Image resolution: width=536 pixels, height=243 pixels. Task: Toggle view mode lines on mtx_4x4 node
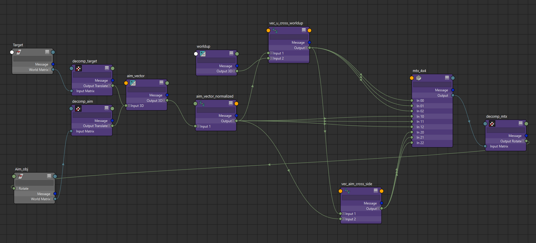point(447,78)
